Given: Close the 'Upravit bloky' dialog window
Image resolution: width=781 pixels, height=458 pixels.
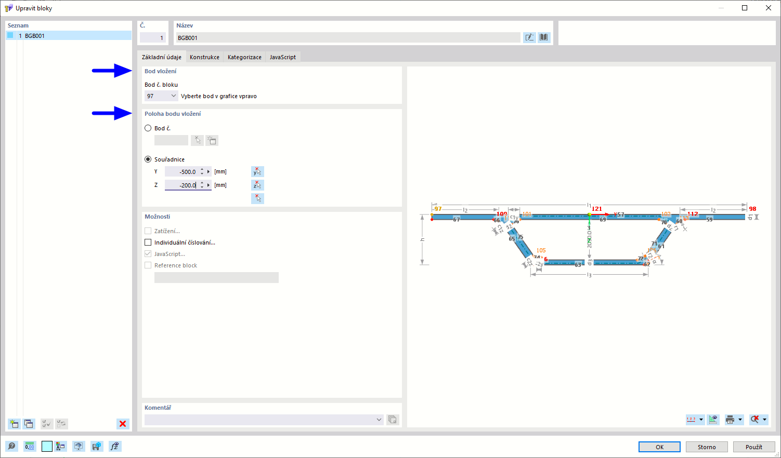Looking at the screenshot, I should 769,8.
